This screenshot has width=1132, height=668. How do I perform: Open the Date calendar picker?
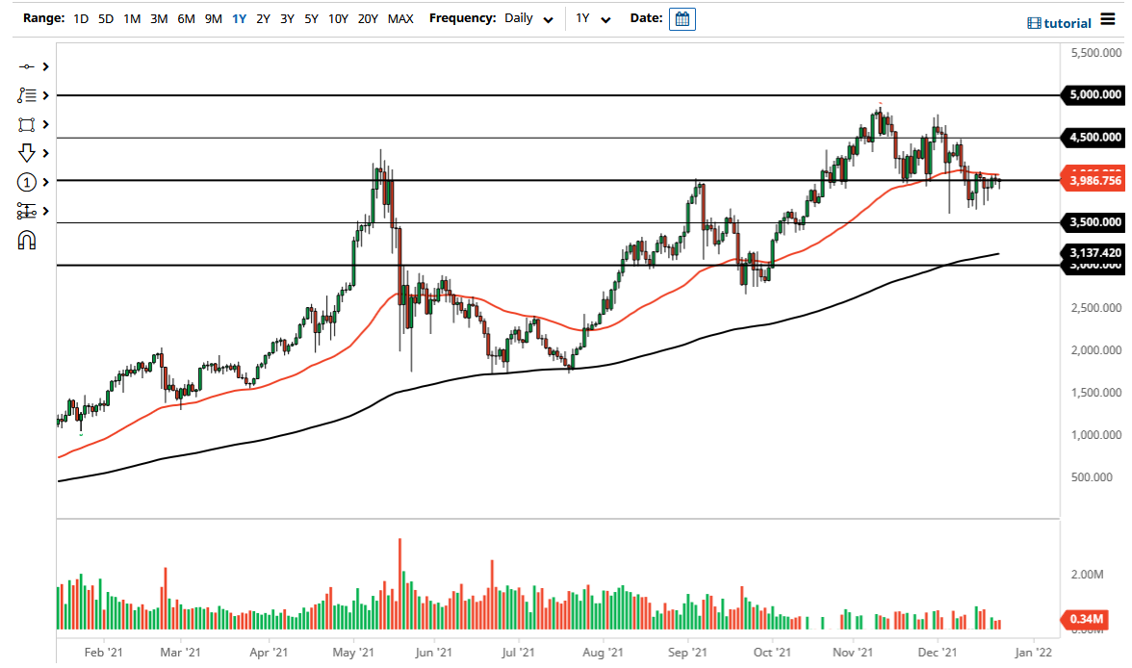coord(682,18)
